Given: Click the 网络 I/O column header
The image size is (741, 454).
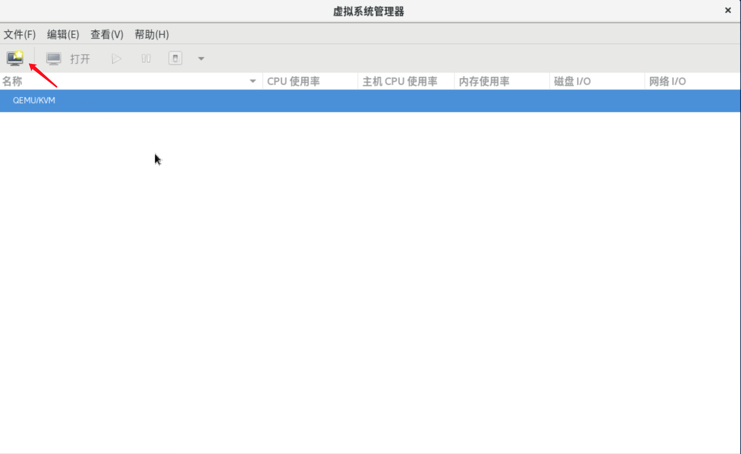Looking at the screenshot, I should (692, 81).
